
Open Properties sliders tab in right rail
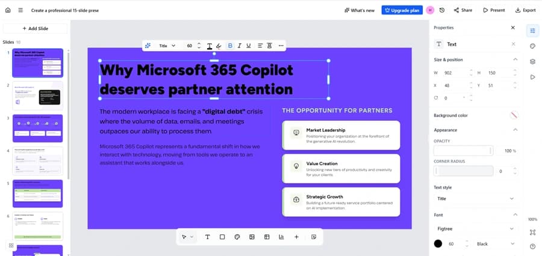[532, 31]
